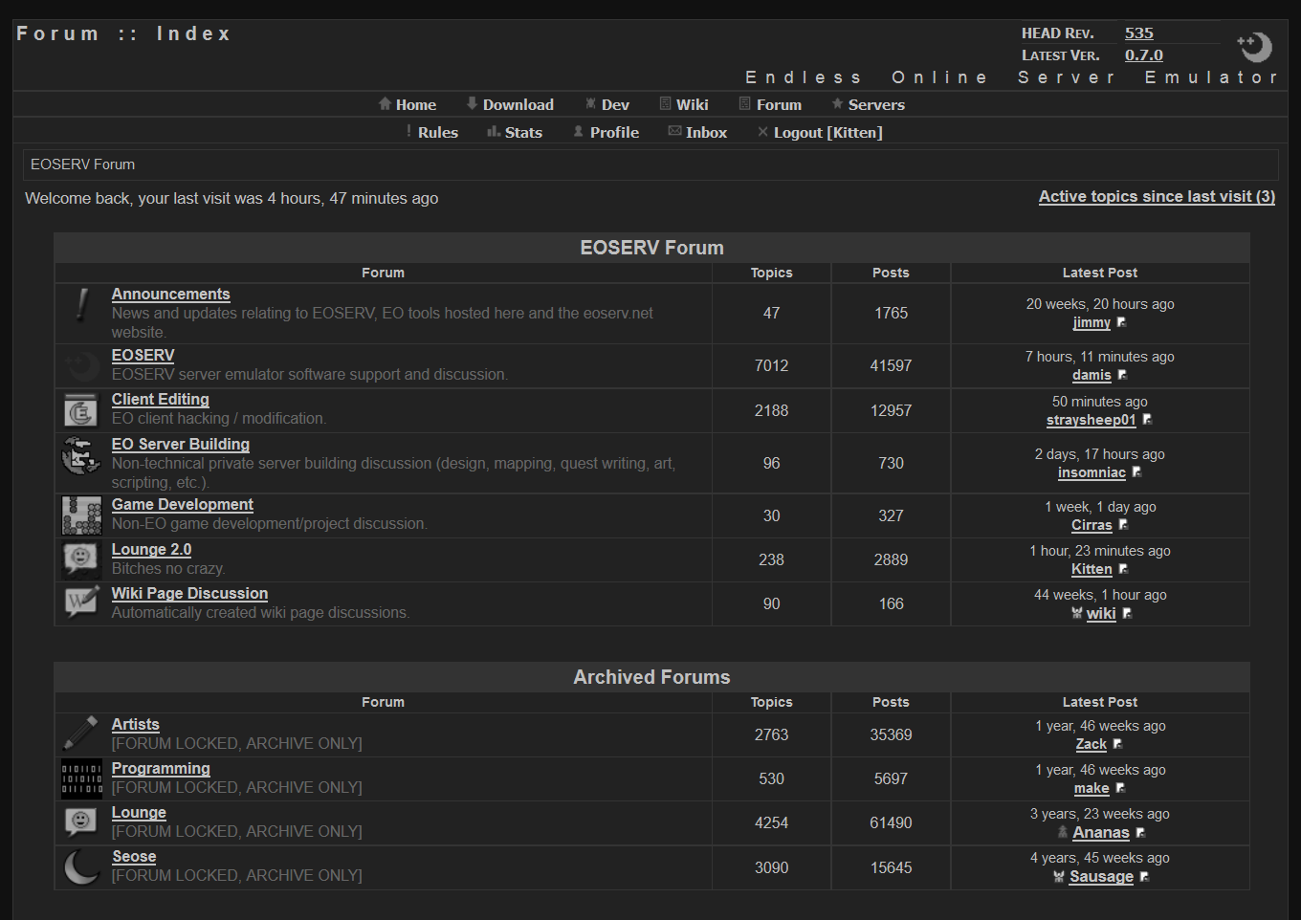View damis's profile in EOSERV latest post
The width and height of the screenshot is (1301, 920).
[x=1091, y=375]
